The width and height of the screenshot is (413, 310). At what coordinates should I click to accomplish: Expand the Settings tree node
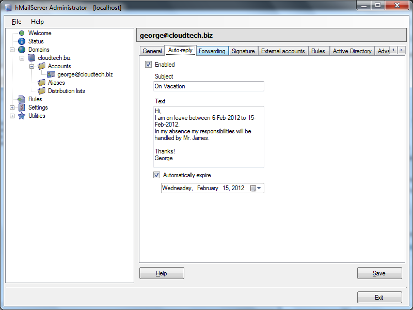coord(12,107)
